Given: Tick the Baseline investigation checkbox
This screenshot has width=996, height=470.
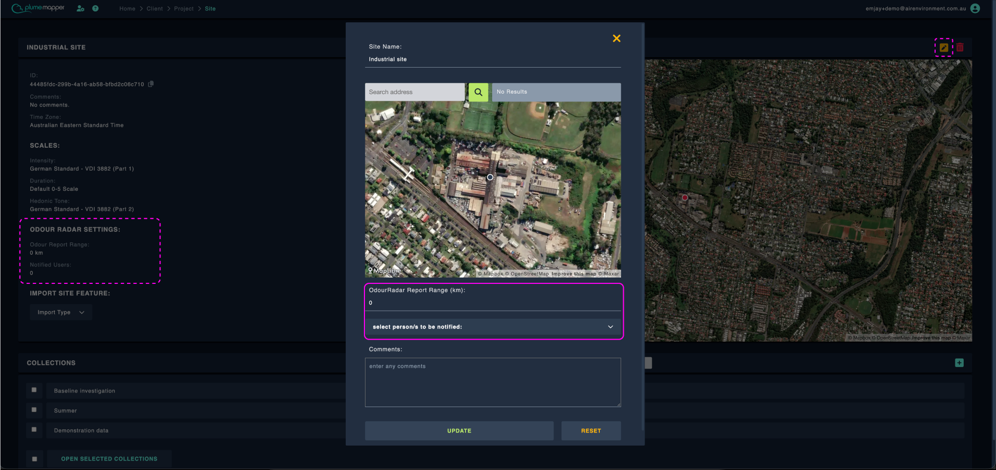Looking at the screenshot, I should click(x=34, y=390).
